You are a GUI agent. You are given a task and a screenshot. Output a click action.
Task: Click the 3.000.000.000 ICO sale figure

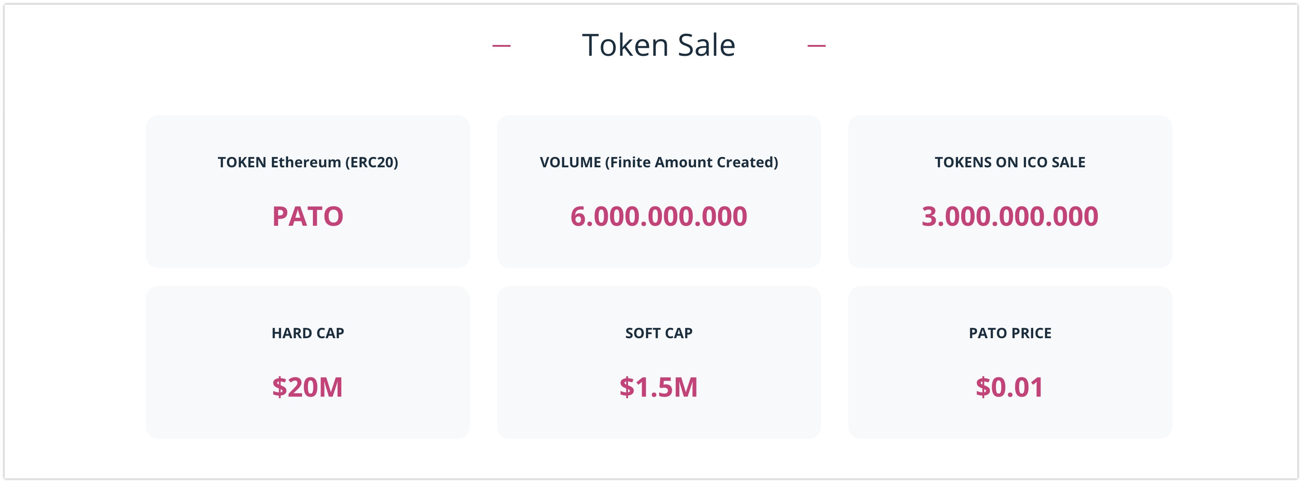tap(1010, 216)
